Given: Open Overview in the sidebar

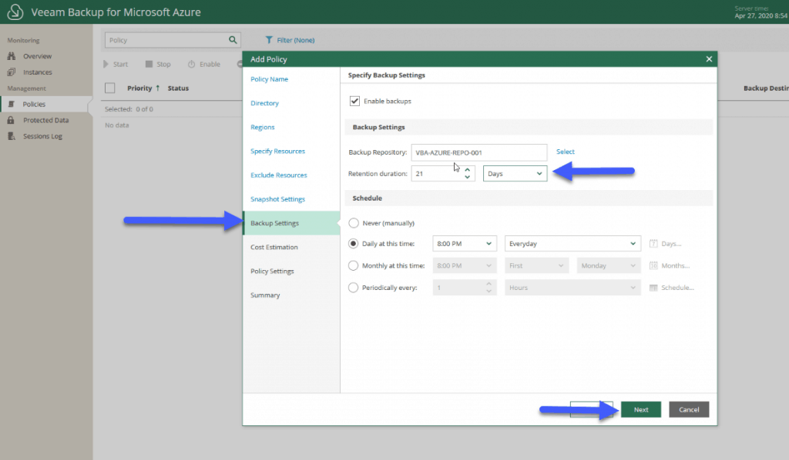Looking at the screenshot, I should pyautogui.click(x=37, y=56).
